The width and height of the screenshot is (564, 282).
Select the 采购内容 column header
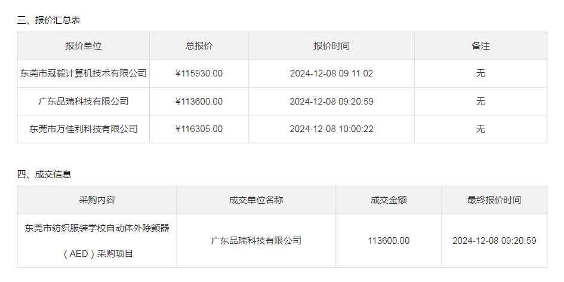(97, 200)
